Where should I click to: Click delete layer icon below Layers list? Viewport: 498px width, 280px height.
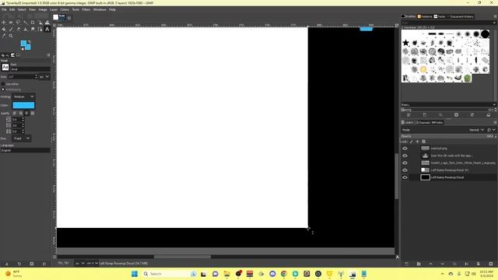click(x=491, y=264)
